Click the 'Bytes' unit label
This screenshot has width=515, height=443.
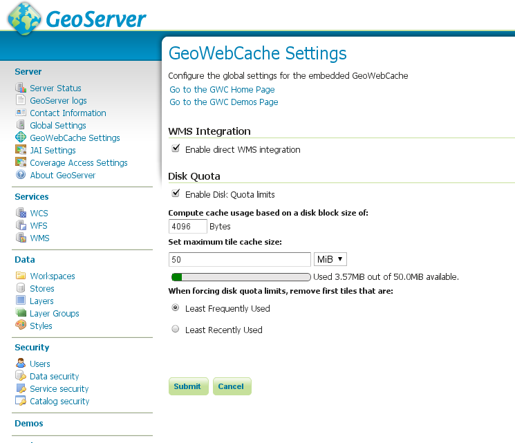pyautogui.click(x=220, y=226)
